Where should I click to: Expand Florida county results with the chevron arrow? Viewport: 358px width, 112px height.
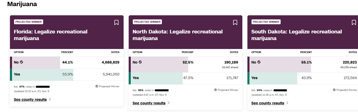coord(50,99)
